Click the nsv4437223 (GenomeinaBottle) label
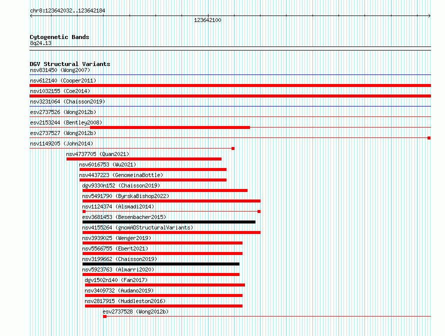The height and width of the screenshot is (336, 445). click(121, 175)
